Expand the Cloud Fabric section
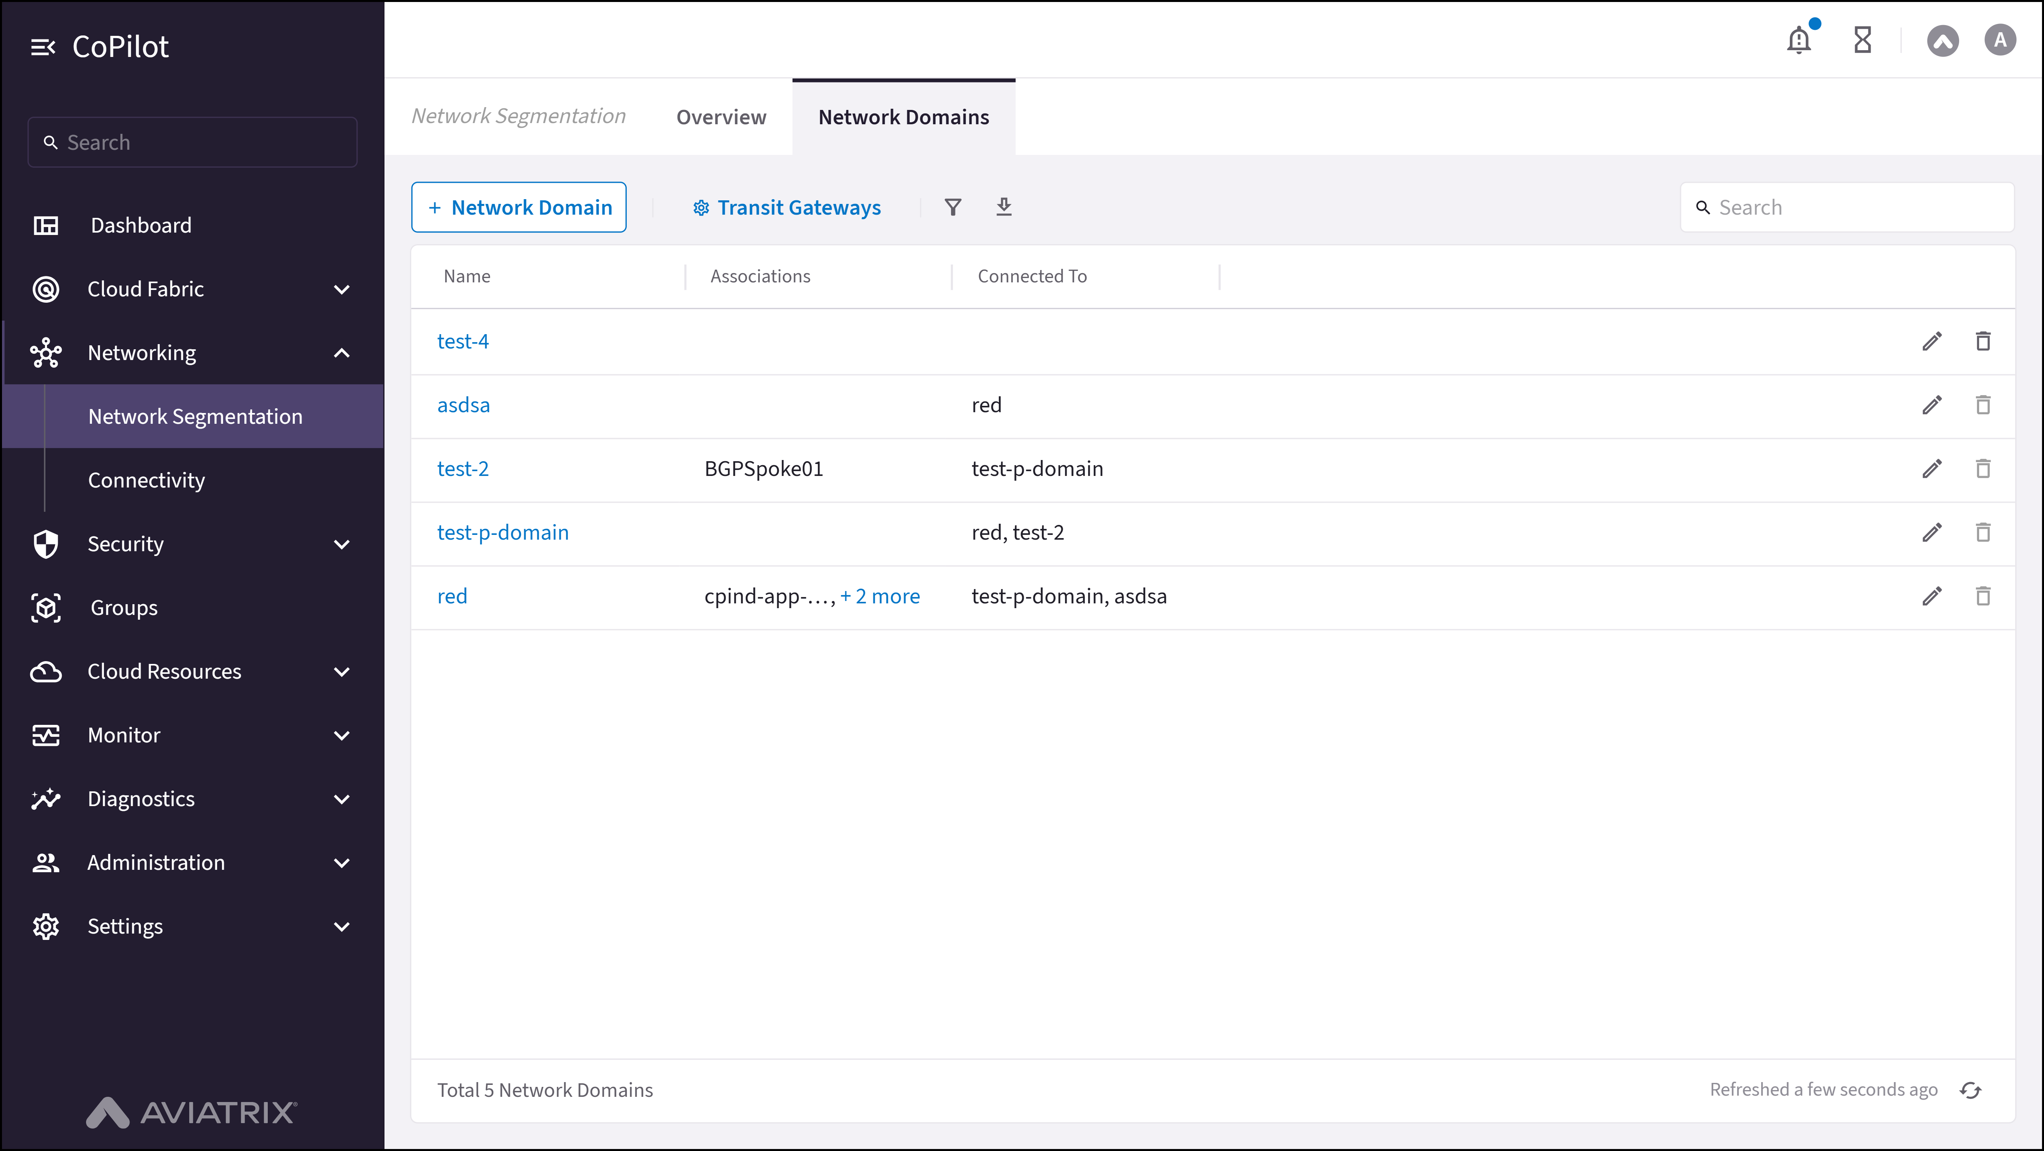 coord(342,289)
